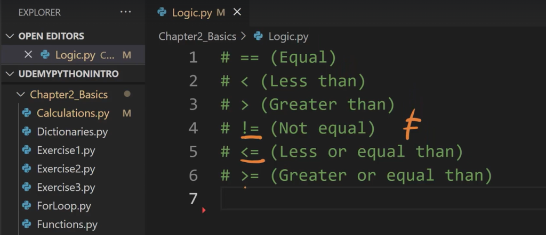Click Python file icon in breadcrumb

[x=259, y=36]
